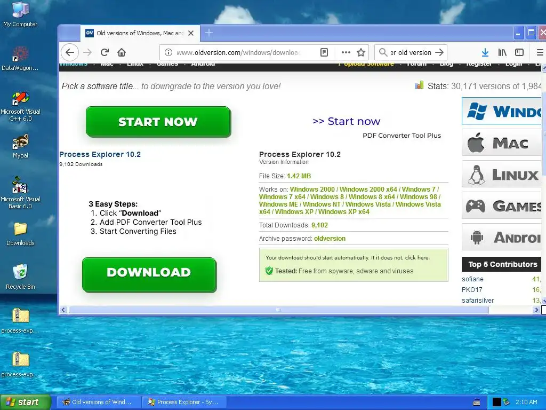Click the Windows platform banner
Image resolution: width=546 pixels, height=410 pixels.
(x=501, y=111)
